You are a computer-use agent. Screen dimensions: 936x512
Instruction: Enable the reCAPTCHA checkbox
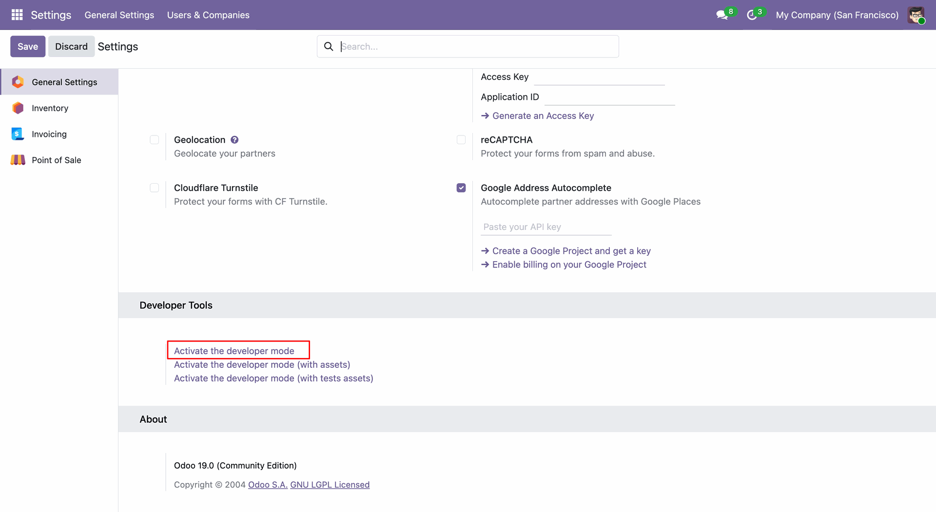coord(461,140)
